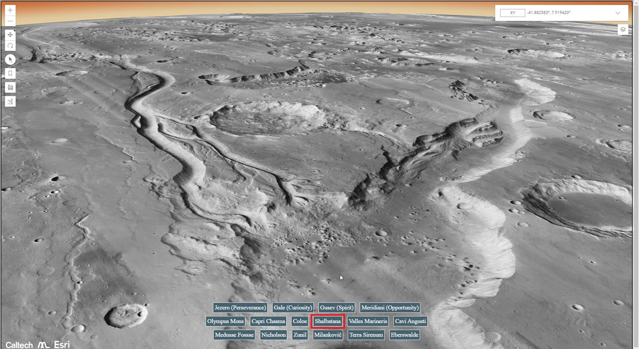Screen dimensions: 639x349
Task: Select the rotate navigation tool
Action: (10, 46)
